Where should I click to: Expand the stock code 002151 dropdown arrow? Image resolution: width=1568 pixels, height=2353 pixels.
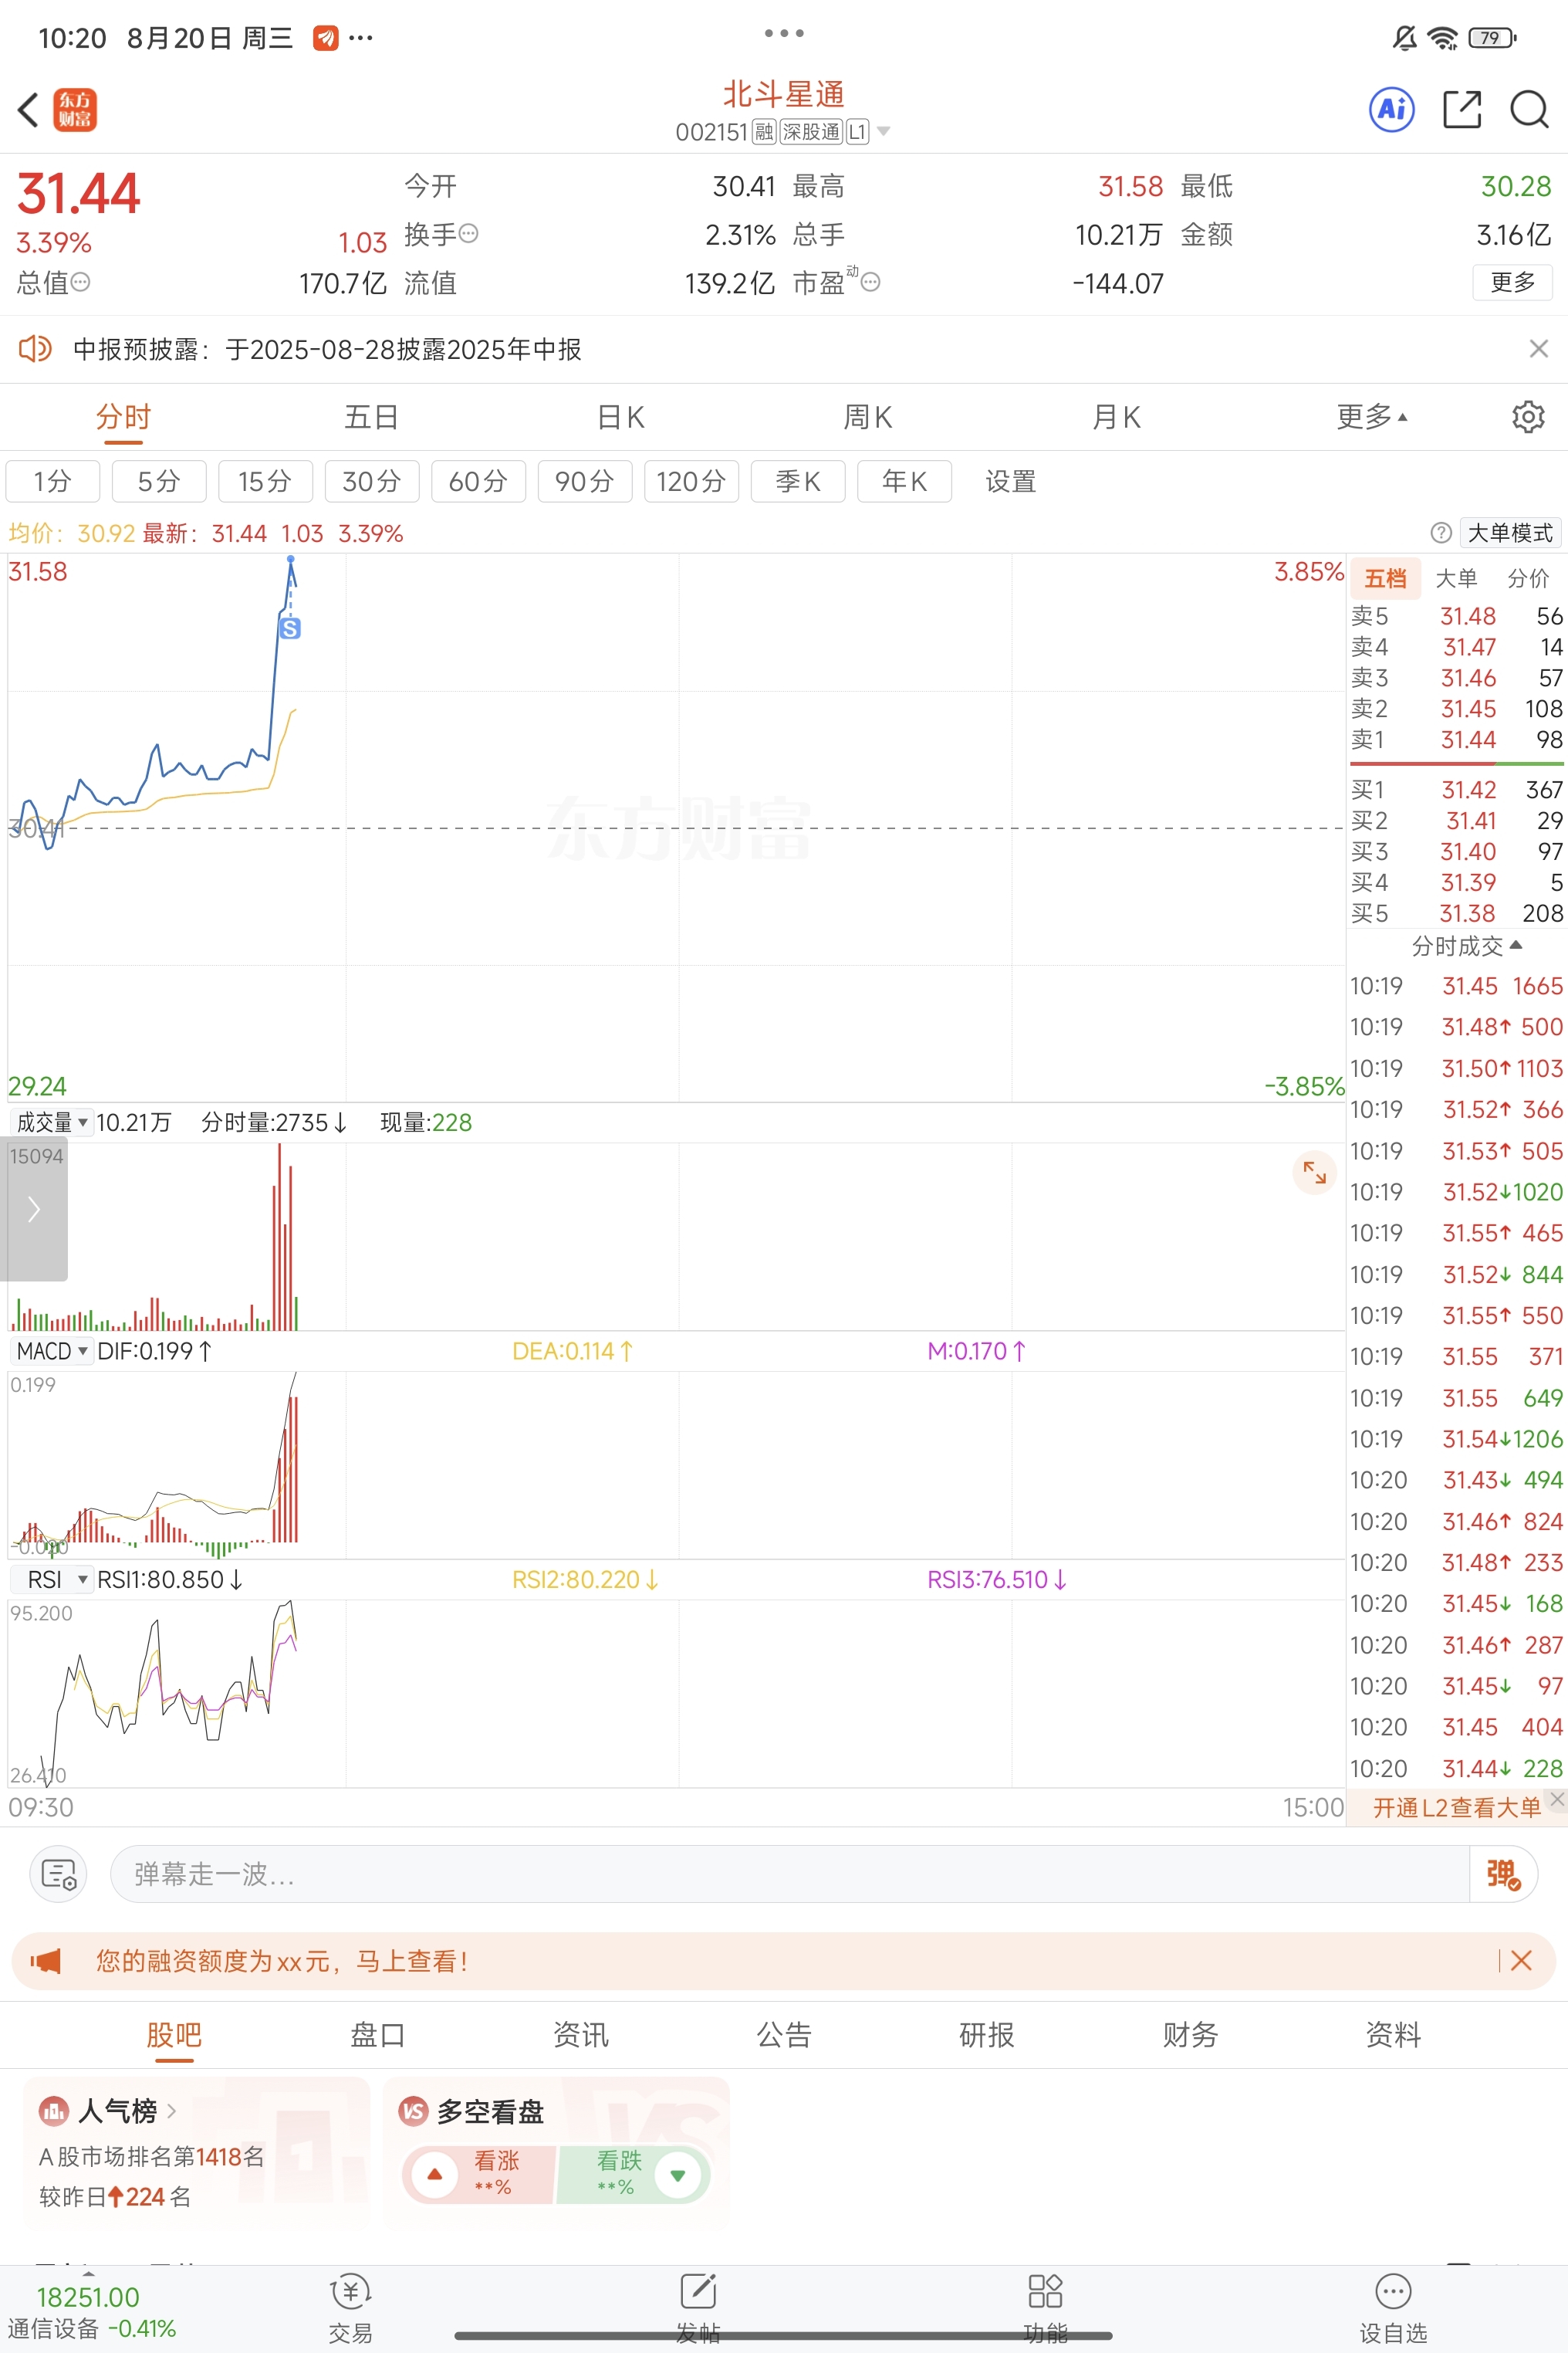pos(883,132)
